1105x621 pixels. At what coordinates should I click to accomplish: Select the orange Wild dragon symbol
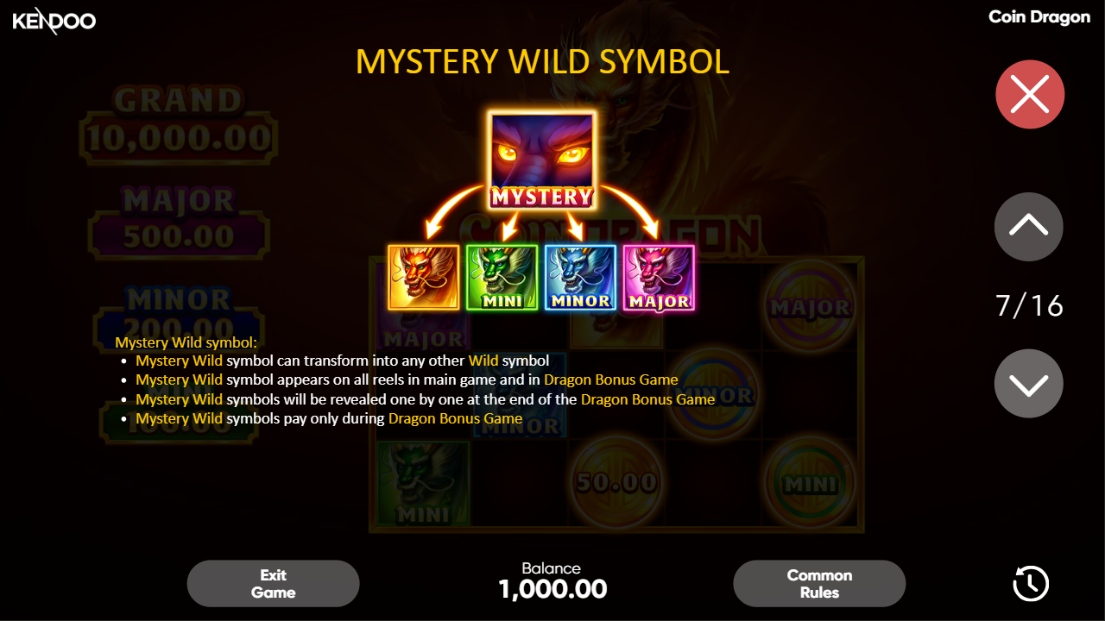click(424, 278)
